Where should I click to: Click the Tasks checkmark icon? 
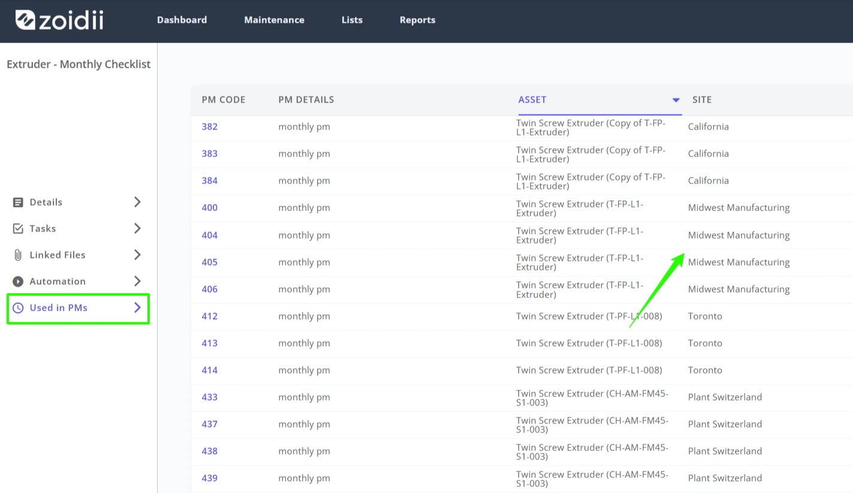click(18, 229)
